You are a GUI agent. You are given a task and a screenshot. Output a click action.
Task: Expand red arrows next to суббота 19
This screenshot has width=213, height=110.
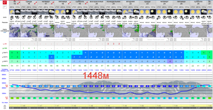coord(86,3)
